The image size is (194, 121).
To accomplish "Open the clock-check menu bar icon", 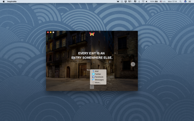I will pos(122,2).
